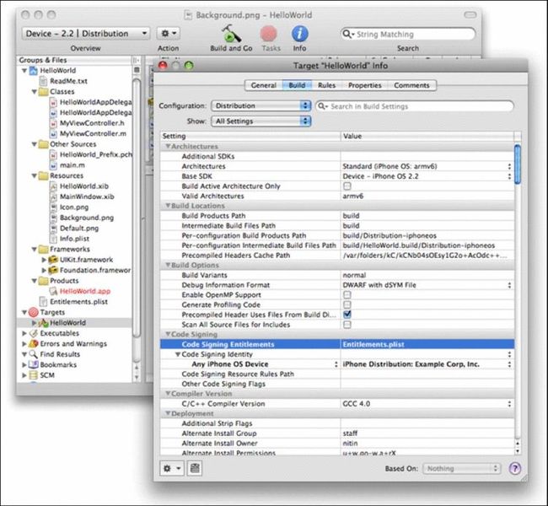Viewport: 548px width, 506px height.
Task: Toggle Build Active Architecture Only checkbox
Action: [347, 186]
